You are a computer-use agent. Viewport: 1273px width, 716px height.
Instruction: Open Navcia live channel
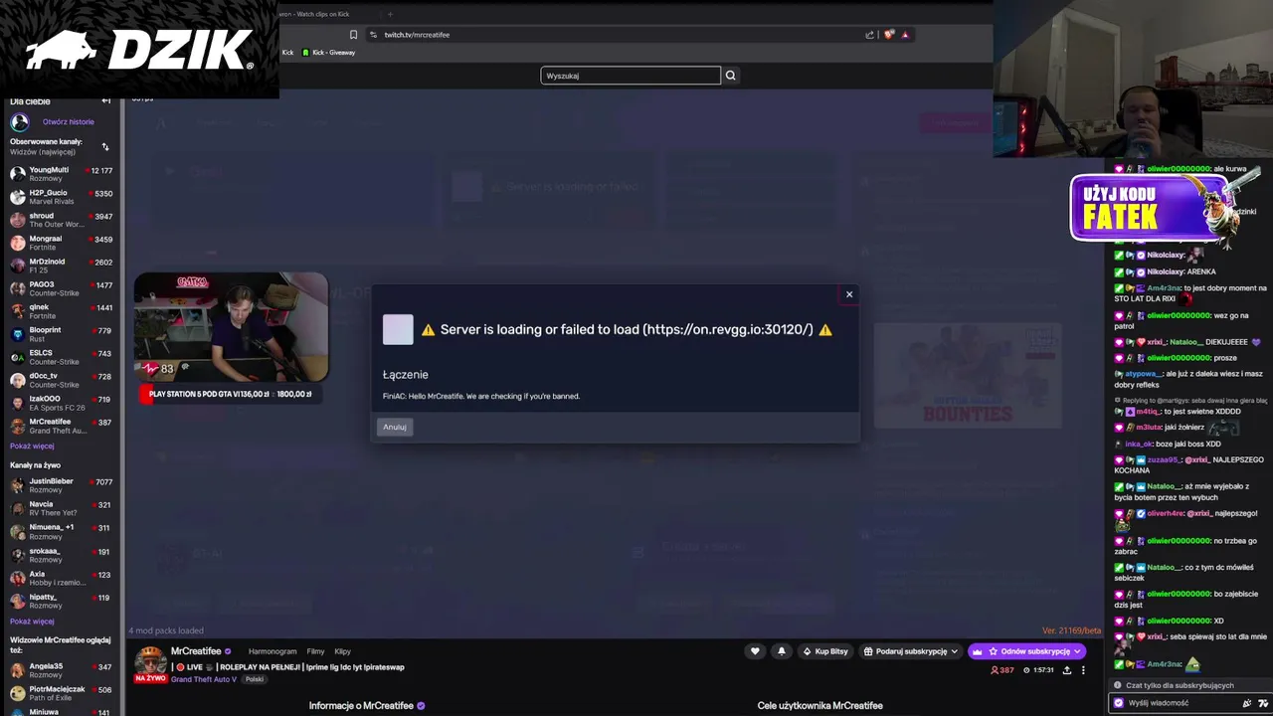[x=62, y=508]
